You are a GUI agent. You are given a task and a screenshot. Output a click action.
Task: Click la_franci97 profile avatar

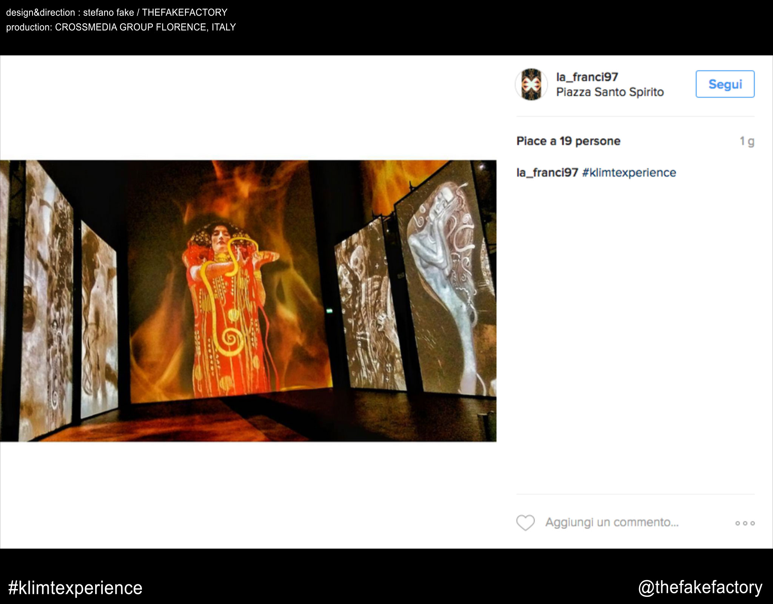click(x=531, y=85)
